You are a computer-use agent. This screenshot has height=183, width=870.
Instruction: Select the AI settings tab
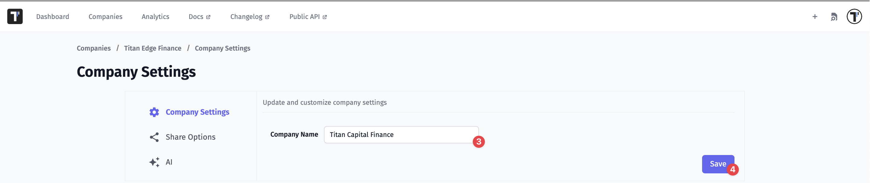169,162
